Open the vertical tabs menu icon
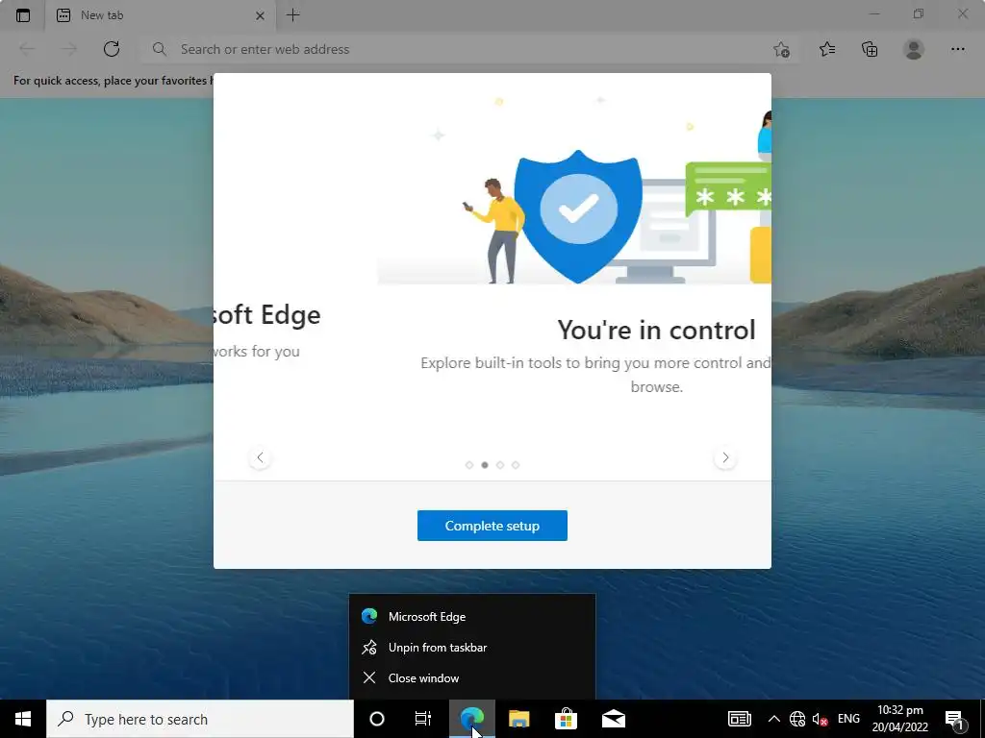 click(23, 15)
